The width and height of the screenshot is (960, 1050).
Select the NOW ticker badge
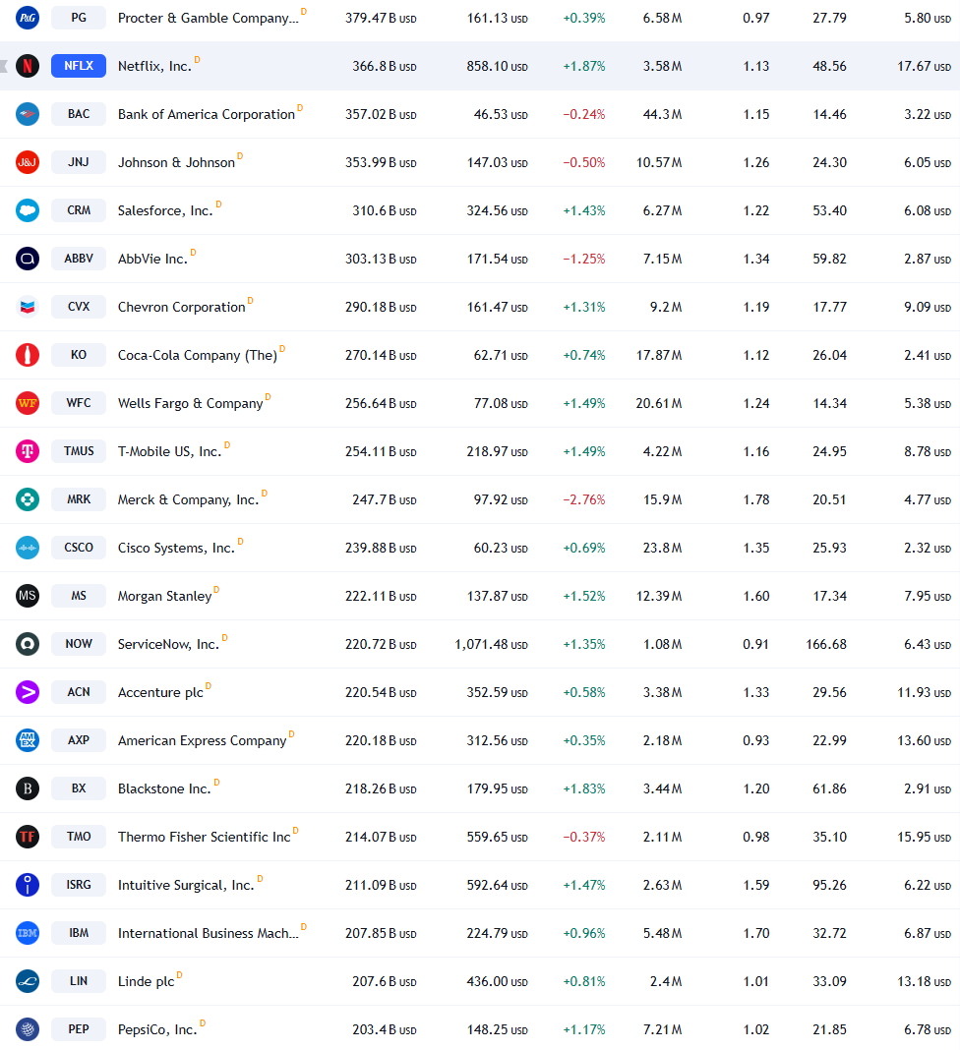click(79, 644)
